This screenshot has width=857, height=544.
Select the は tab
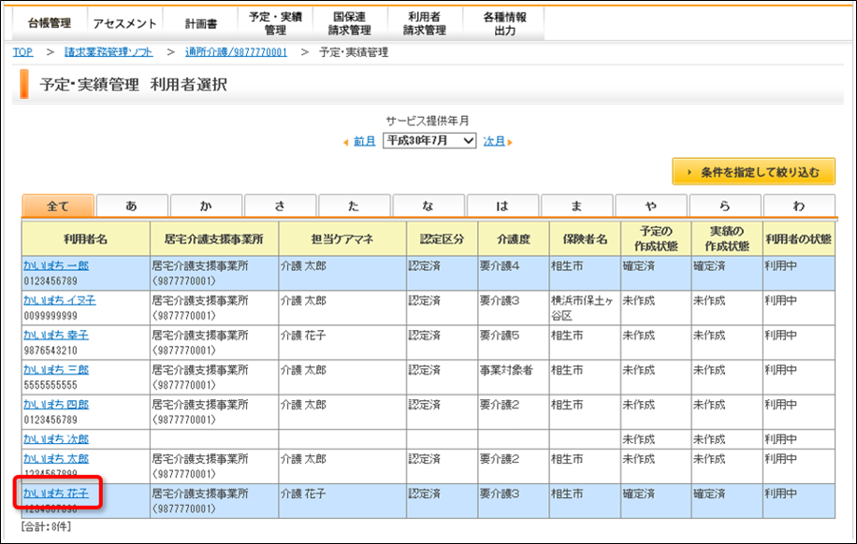point(502,206)
